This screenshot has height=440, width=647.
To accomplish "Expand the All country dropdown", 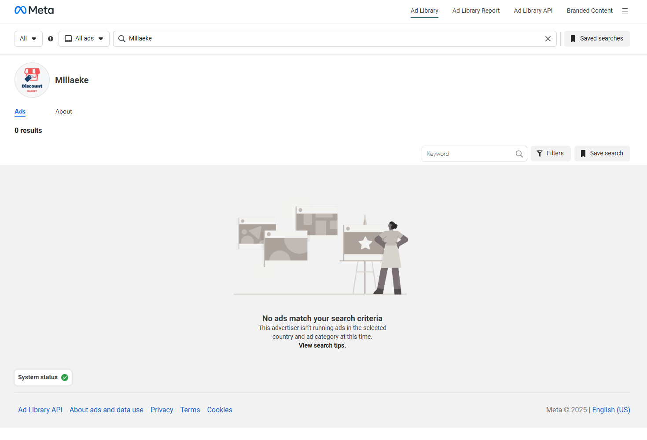I will pos(29,39).
